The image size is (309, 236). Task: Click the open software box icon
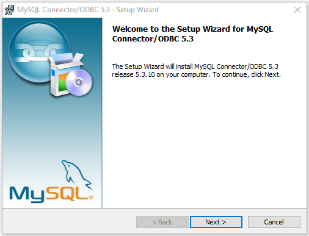tap(65, 74)
